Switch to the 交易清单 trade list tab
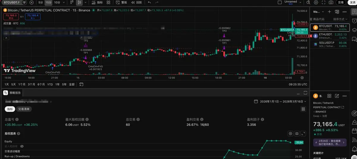The width and height of the screenshot is (357, 159). click(x=24, y=109)
